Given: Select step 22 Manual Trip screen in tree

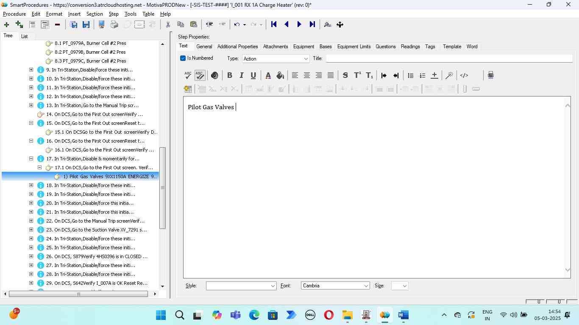Looking at the screenshot, I should (99, 221).
